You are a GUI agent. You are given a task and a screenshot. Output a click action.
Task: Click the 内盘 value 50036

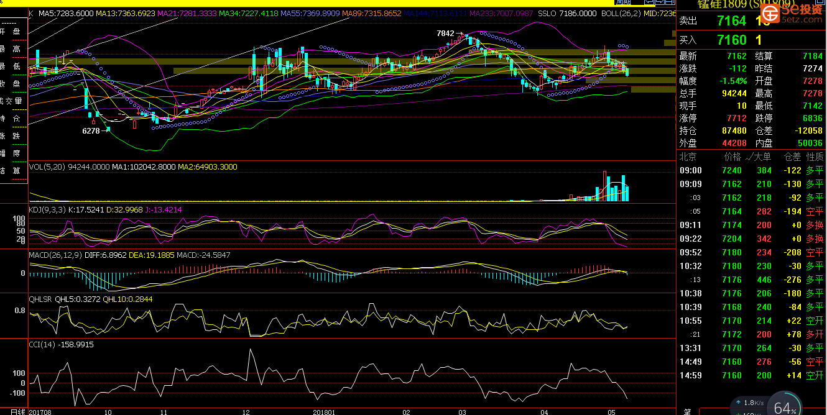(810, 143)
